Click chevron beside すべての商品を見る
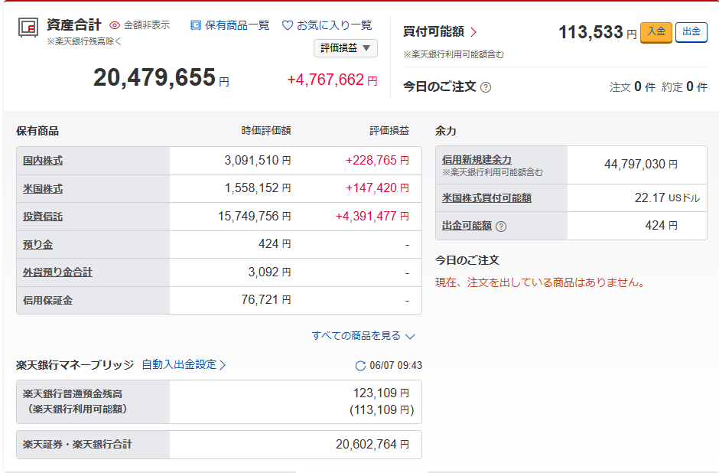This screenshot has width=719, height=473. click(411, 336)
